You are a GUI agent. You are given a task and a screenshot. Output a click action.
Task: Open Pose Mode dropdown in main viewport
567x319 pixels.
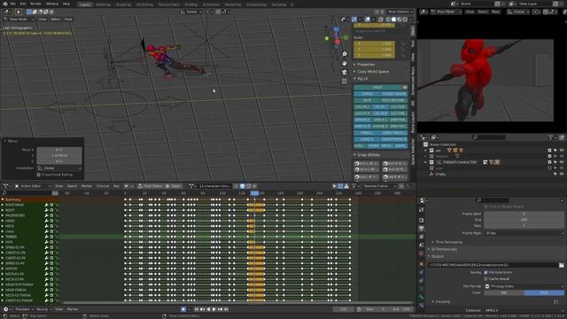(19, 19)
